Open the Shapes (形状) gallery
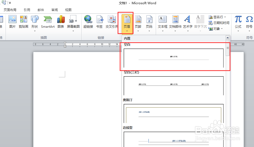 [x=35, y=23]
